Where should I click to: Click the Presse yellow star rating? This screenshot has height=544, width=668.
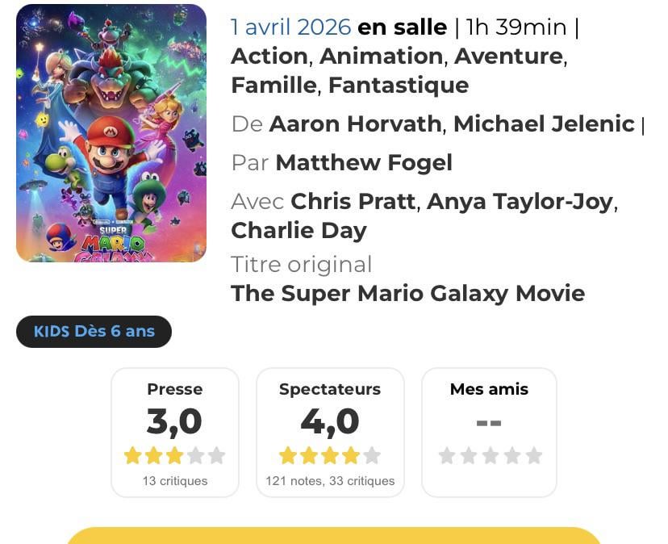point(174,456)
